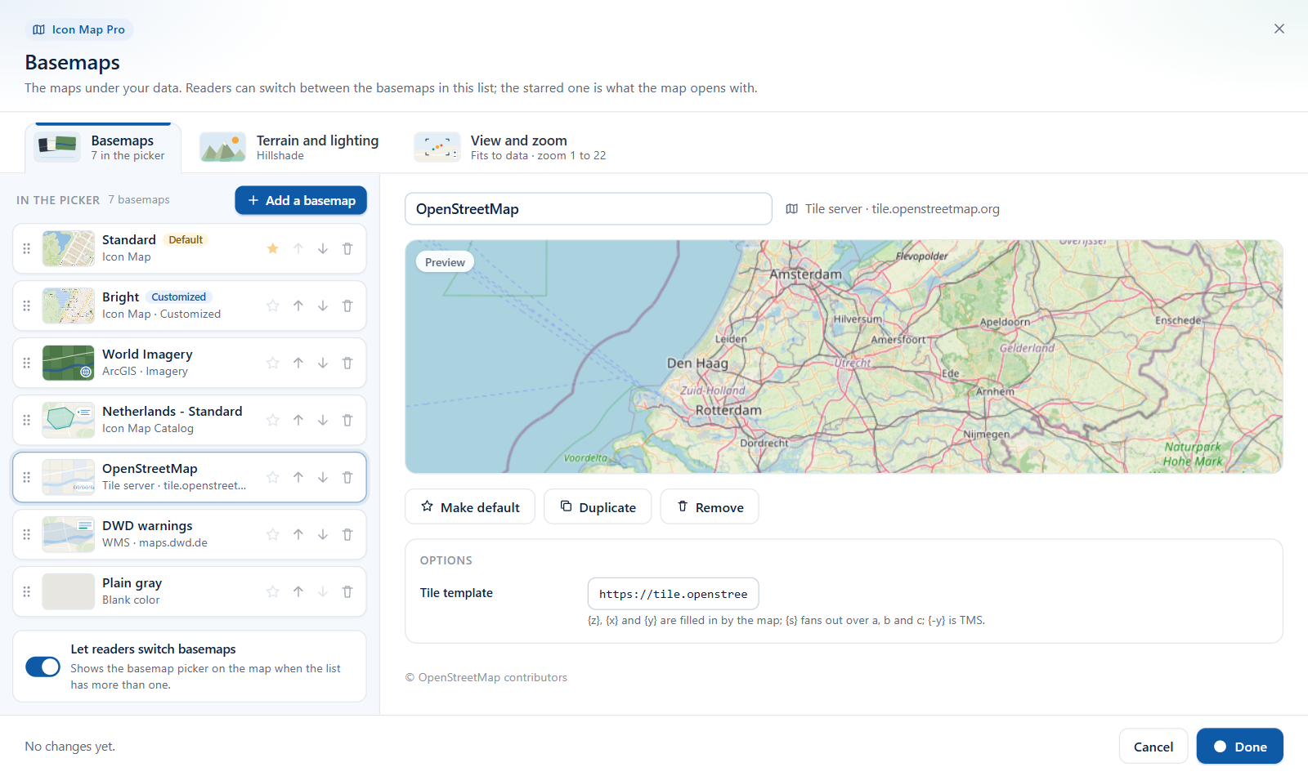Move Netherlands - Standard basemap up
The width and height of the screenshot is (1308, 776).
point(298,420)
